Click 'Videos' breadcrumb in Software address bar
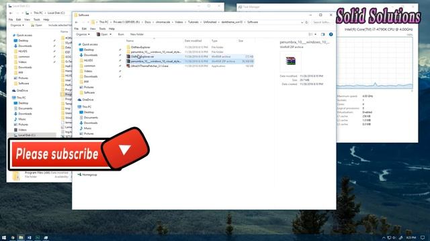Screen dimensions: 430x241 (x=179, y=22)
